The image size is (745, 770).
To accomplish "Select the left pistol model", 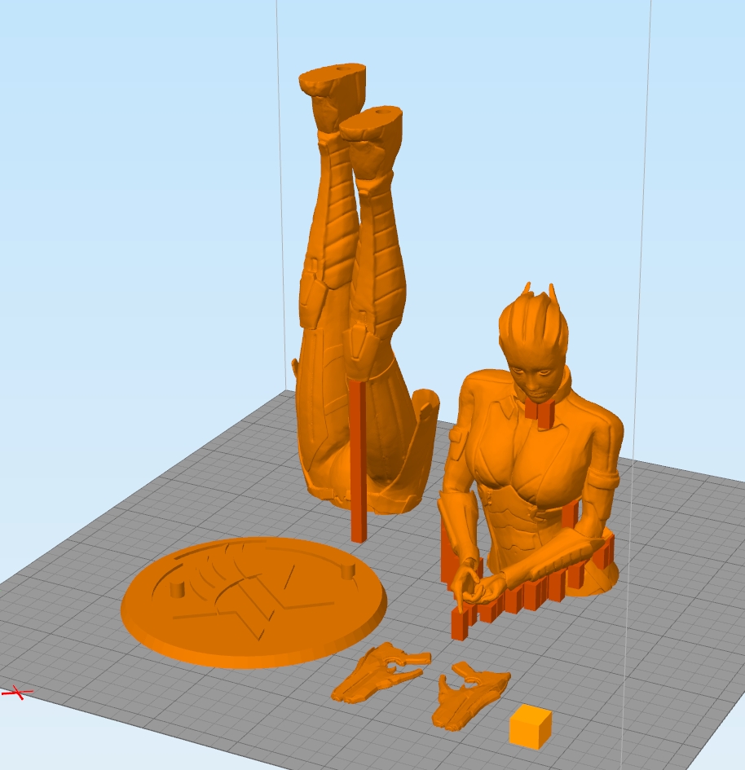I will click(x=380, y=672).
